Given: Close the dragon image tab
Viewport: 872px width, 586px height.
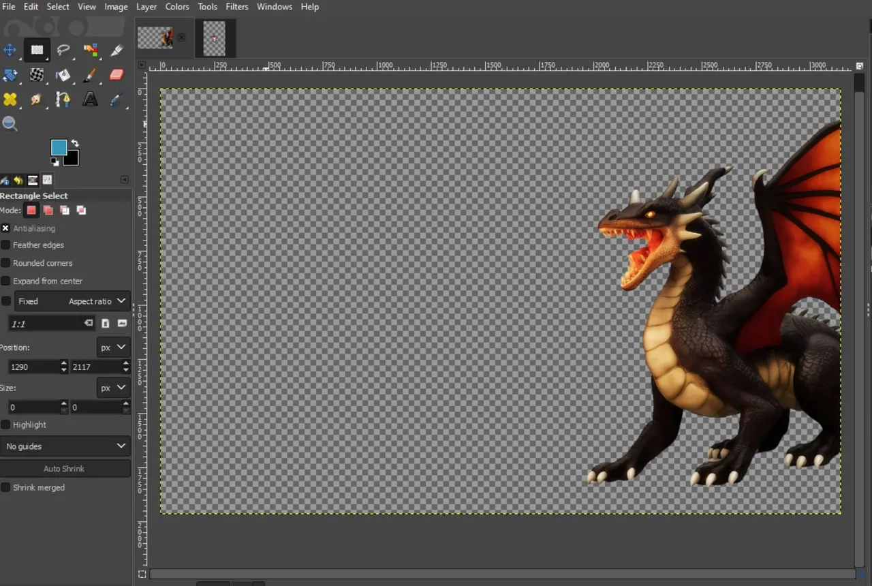Looking at the screenshot, I should [182, 38].
